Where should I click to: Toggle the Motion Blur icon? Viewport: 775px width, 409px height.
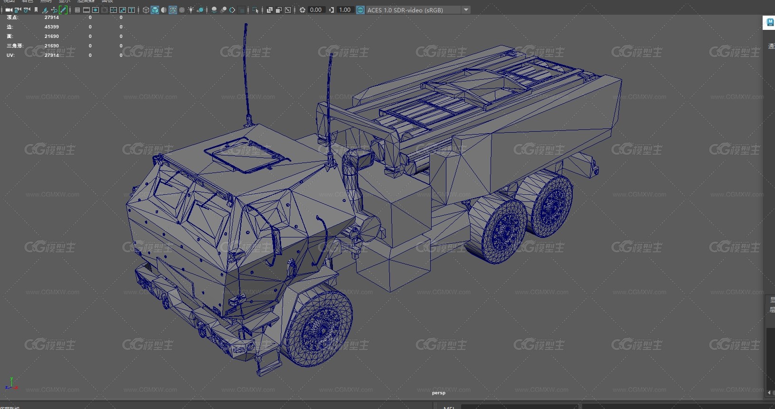point(223,10)
